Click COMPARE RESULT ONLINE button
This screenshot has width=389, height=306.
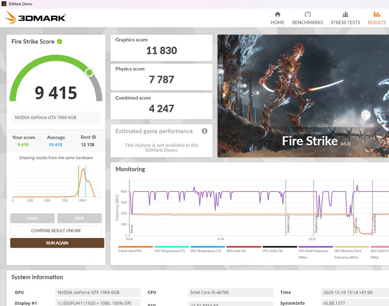pyautogui.click(x=56, y=231)
